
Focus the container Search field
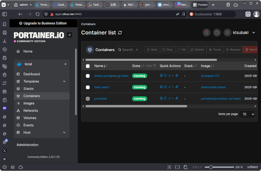click(x=128, y=50)
